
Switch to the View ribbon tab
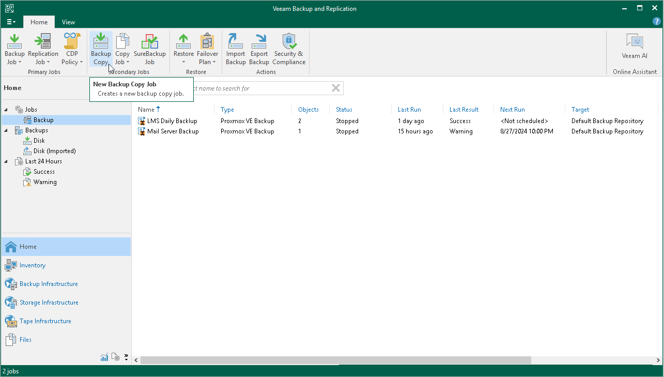[68, 22]
